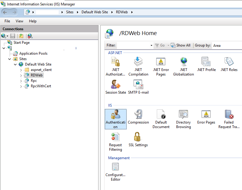
Task: Click the address bar home globe icon
Action: coord(28,12)
